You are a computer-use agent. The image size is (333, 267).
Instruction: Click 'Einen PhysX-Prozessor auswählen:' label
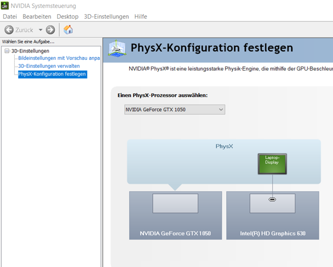[163, 95]
